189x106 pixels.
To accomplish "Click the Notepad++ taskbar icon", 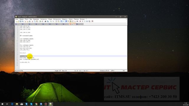I will tap(50, 104).
